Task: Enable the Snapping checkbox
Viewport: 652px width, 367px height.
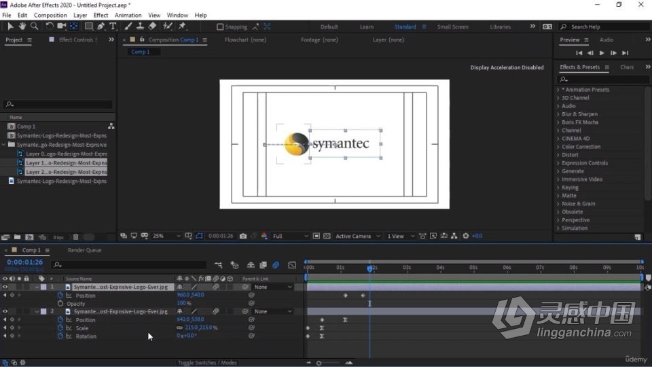Action: [x=220, y=27]
